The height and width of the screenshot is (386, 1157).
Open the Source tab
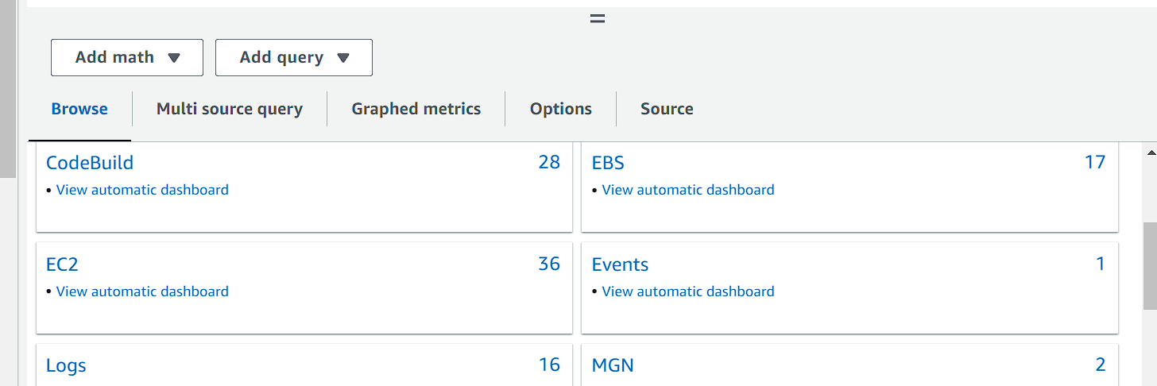667,110
